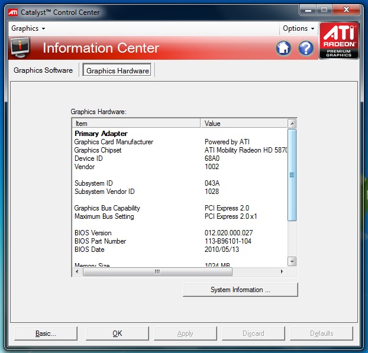Click the horizontal scrollbar left arrow
This screenshot has width=368, height=353.
[77, 271]
